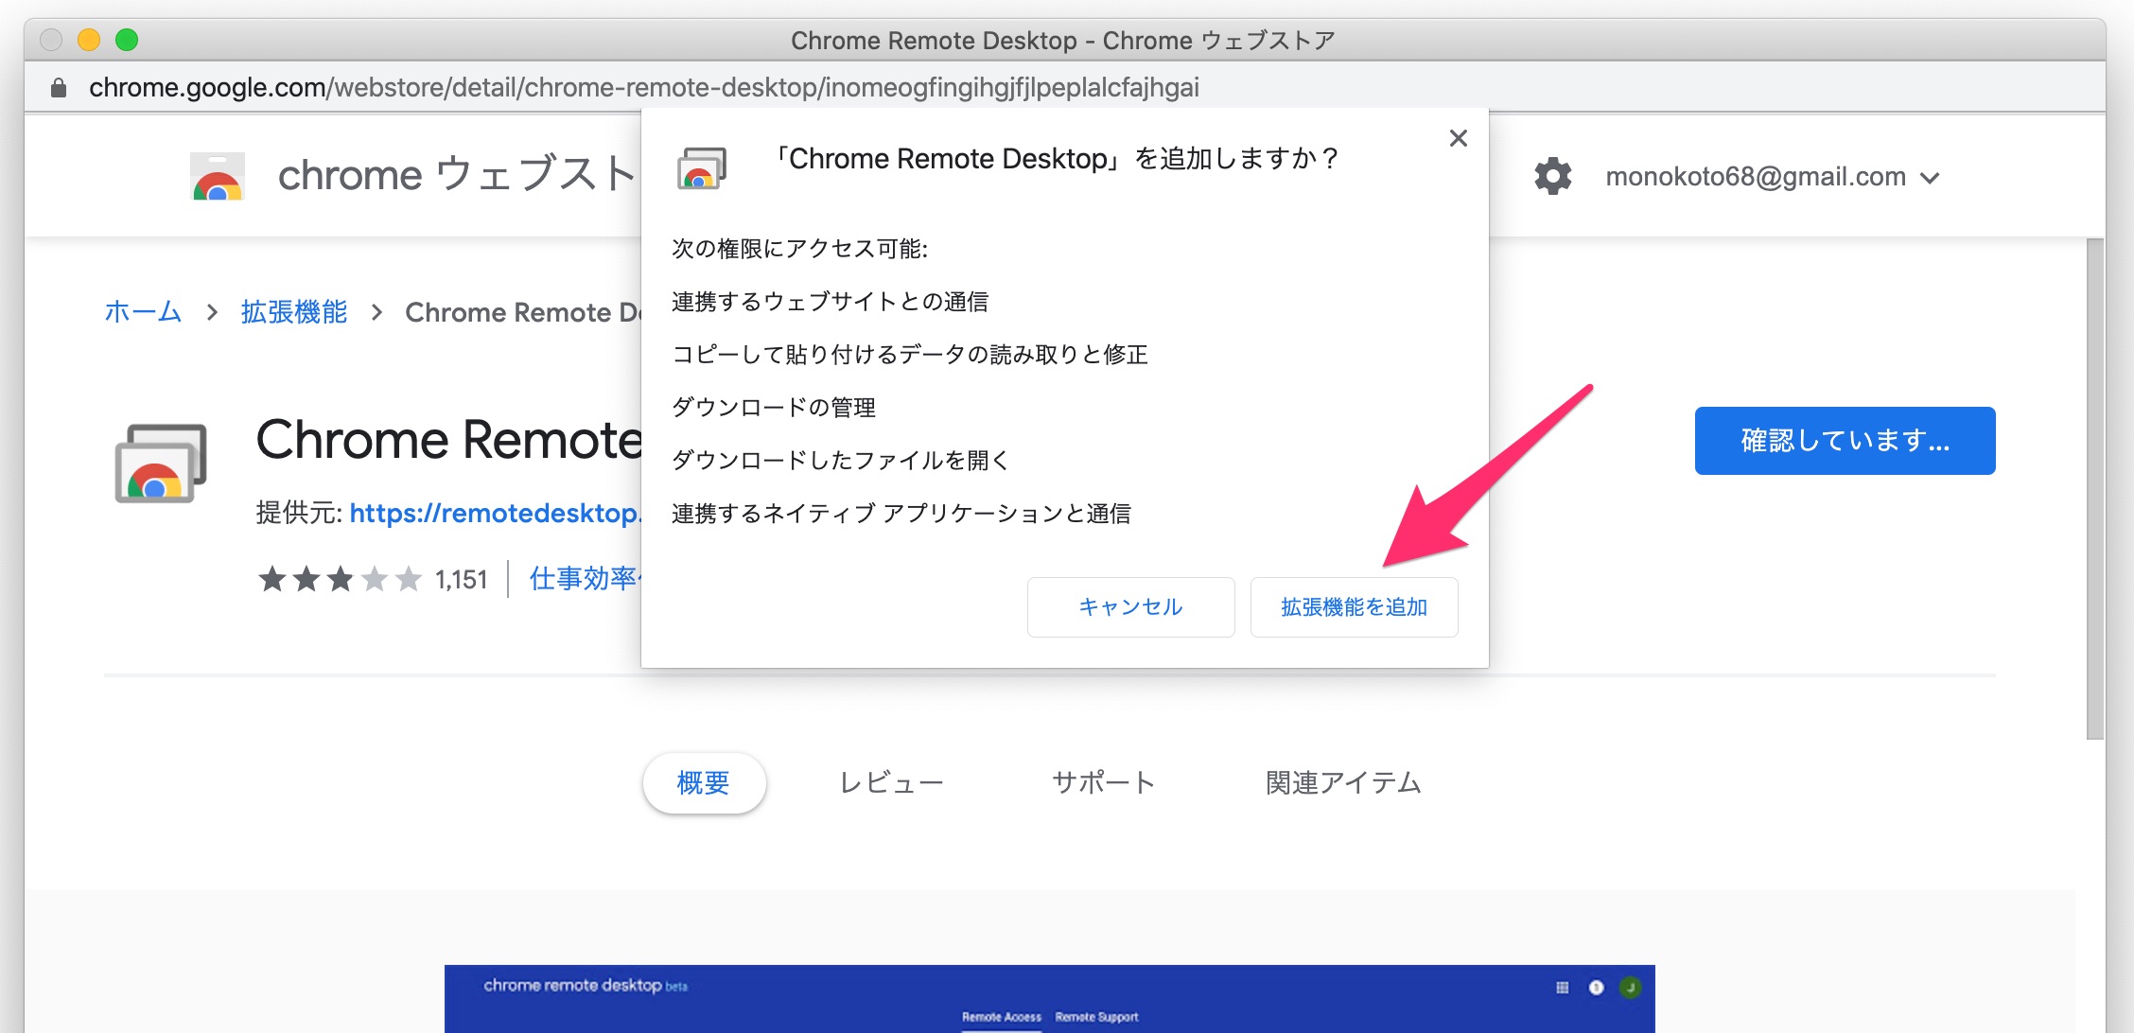Screen dimensions: 2134x1033
Task: Close the add-extension dialog with X
Action: [x=1459, y=139]
